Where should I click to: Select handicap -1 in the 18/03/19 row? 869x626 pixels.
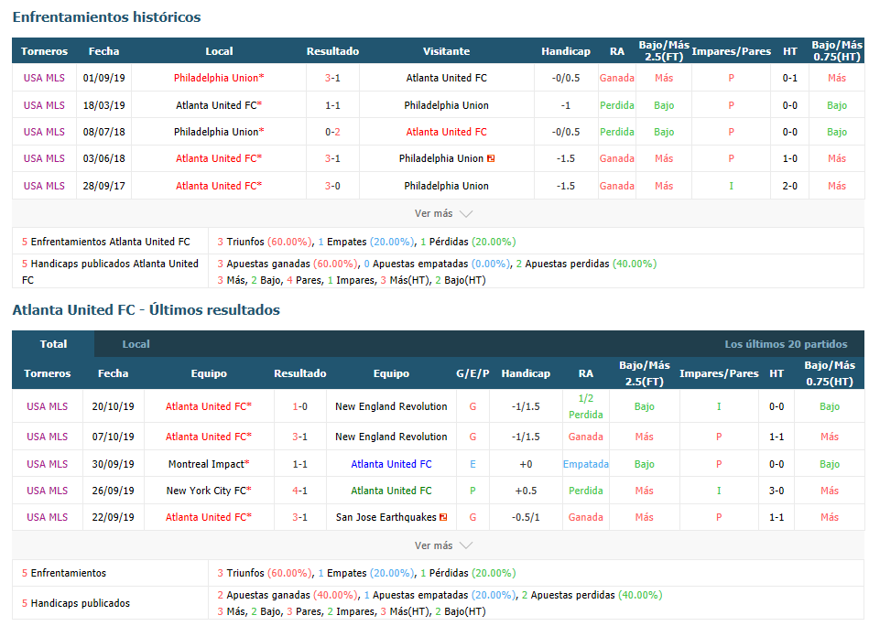click(565, 105)
